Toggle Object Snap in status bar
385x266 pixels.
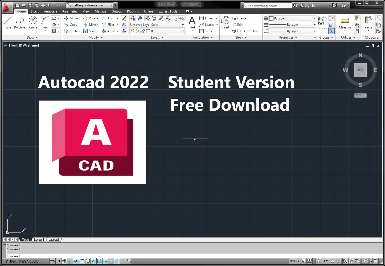[x=82, y=261]
